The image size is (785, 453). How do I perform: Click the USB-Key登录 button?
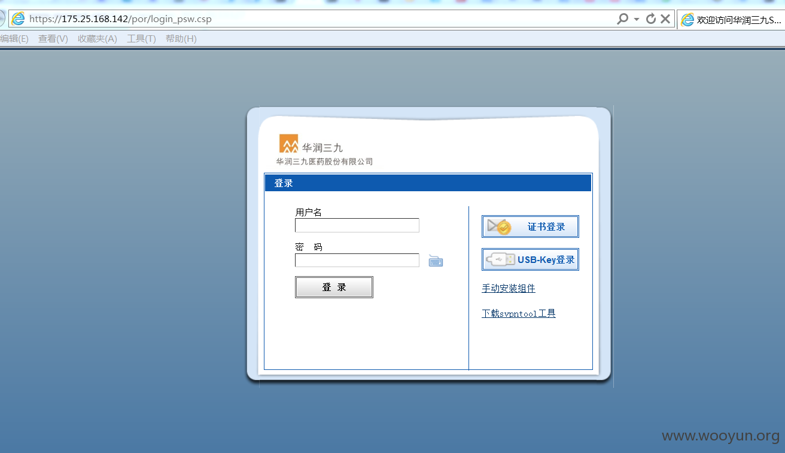(x=530, y=259)
